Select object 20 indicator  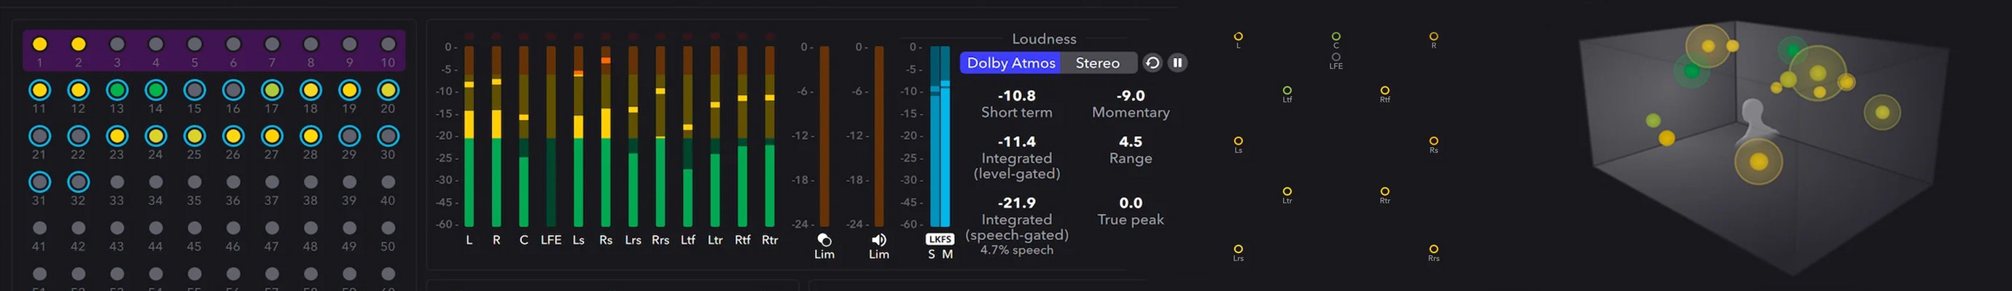pyautogui.click(x=387, y=90)
